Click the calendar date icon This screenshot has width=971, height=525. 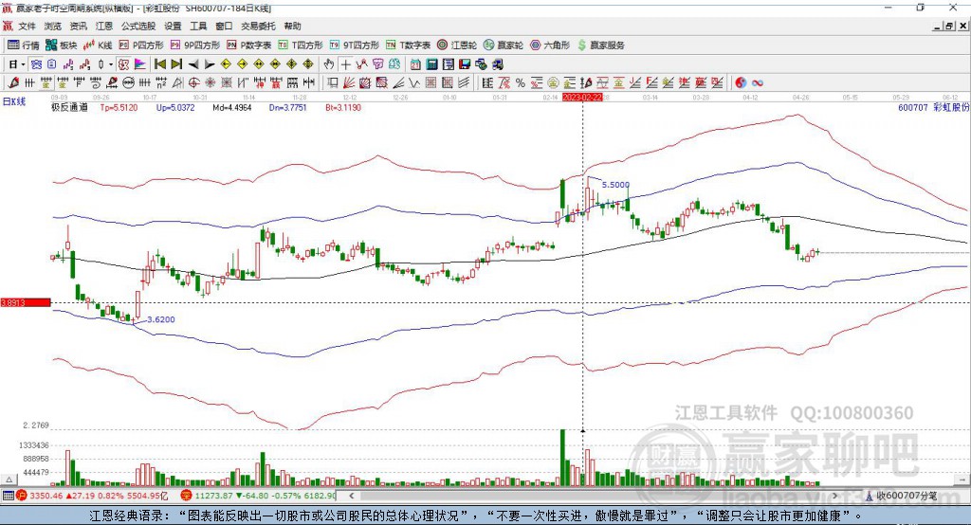point(415,64)
